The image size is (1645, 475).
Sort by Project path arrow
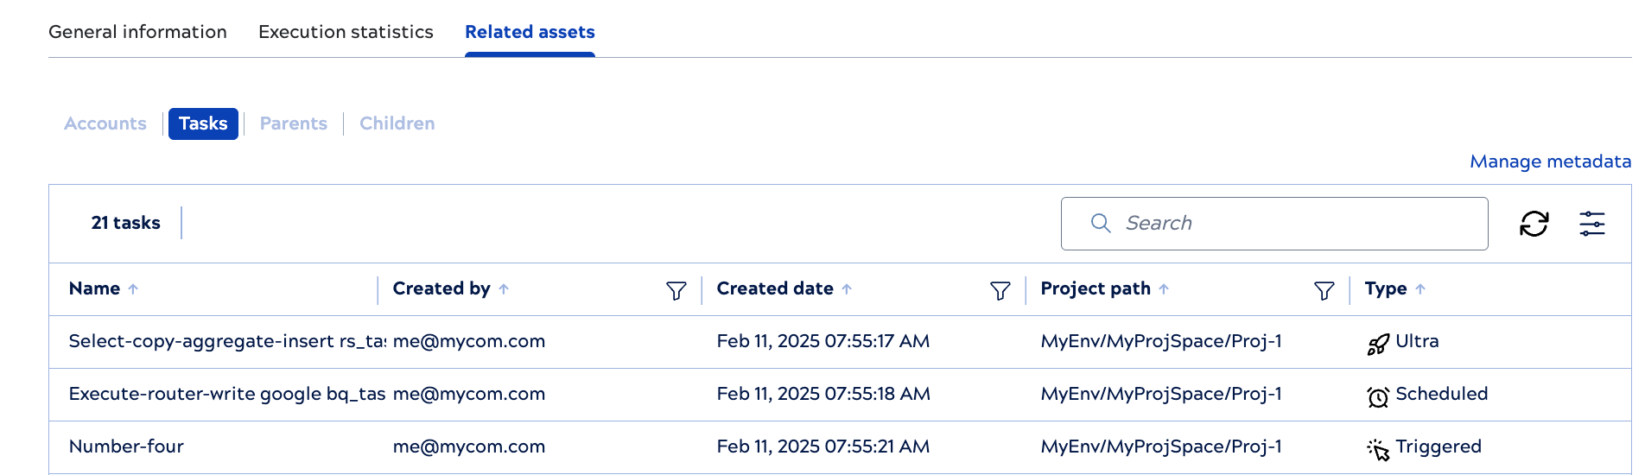(1164, 289)
